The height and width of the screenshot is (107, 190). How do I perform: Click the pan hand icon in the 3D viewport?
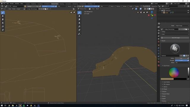pos(144,12)
